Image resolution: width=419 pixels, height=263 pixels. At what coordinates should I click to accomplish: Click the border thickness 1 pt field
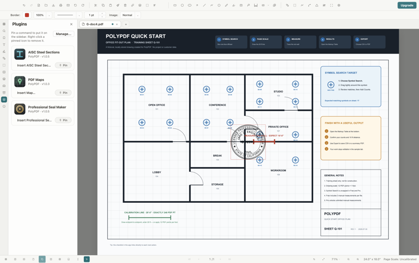pos(92,15)
